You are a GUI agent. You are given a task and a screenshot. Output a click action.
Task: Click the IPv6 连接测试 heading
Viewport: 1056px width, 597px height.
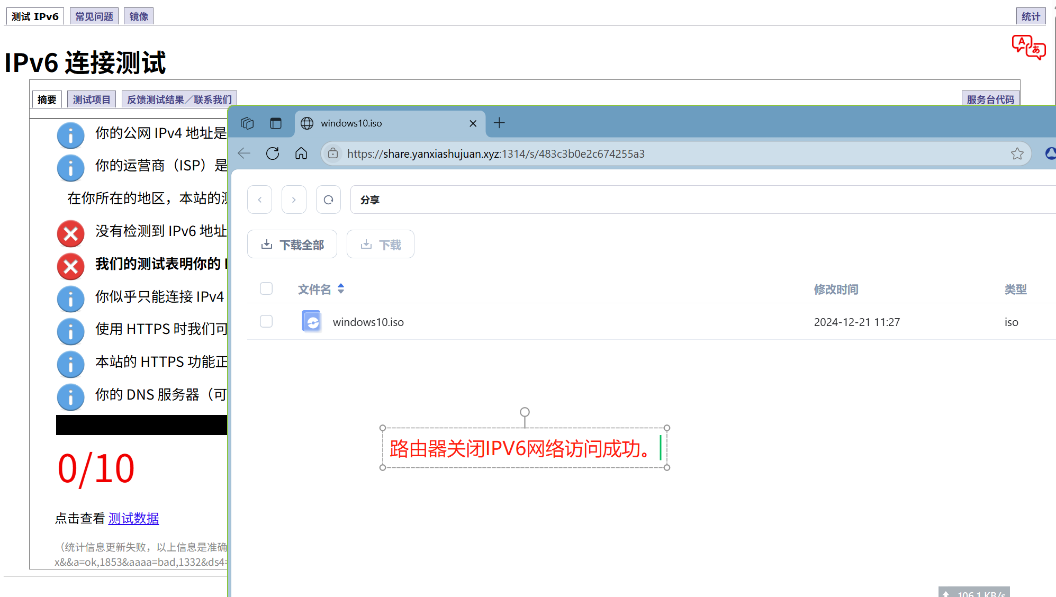[x=85, y=62]
